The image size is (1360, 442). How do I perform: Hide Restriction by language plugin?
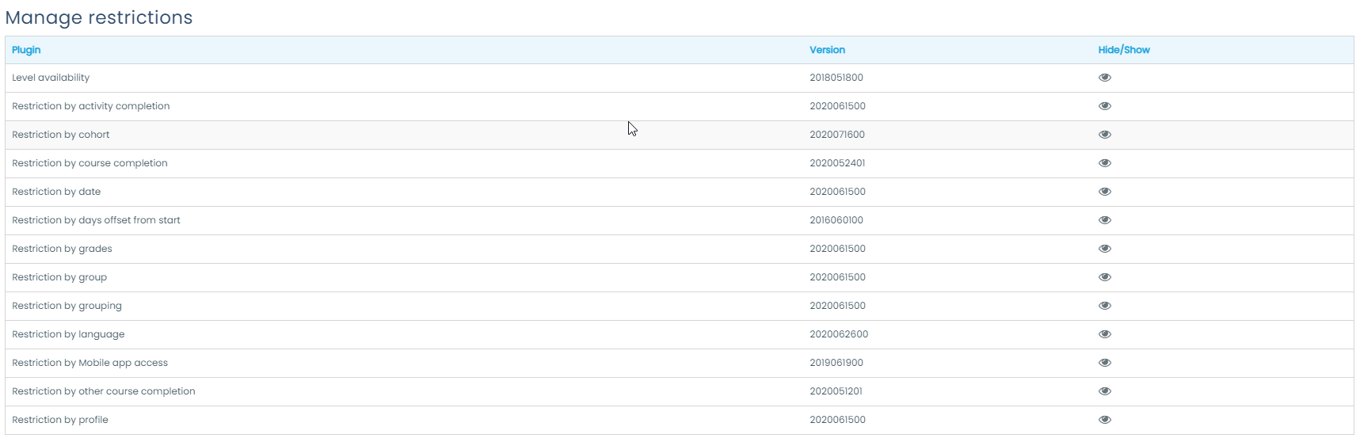pyautogui.click(x=1104, y=334)
